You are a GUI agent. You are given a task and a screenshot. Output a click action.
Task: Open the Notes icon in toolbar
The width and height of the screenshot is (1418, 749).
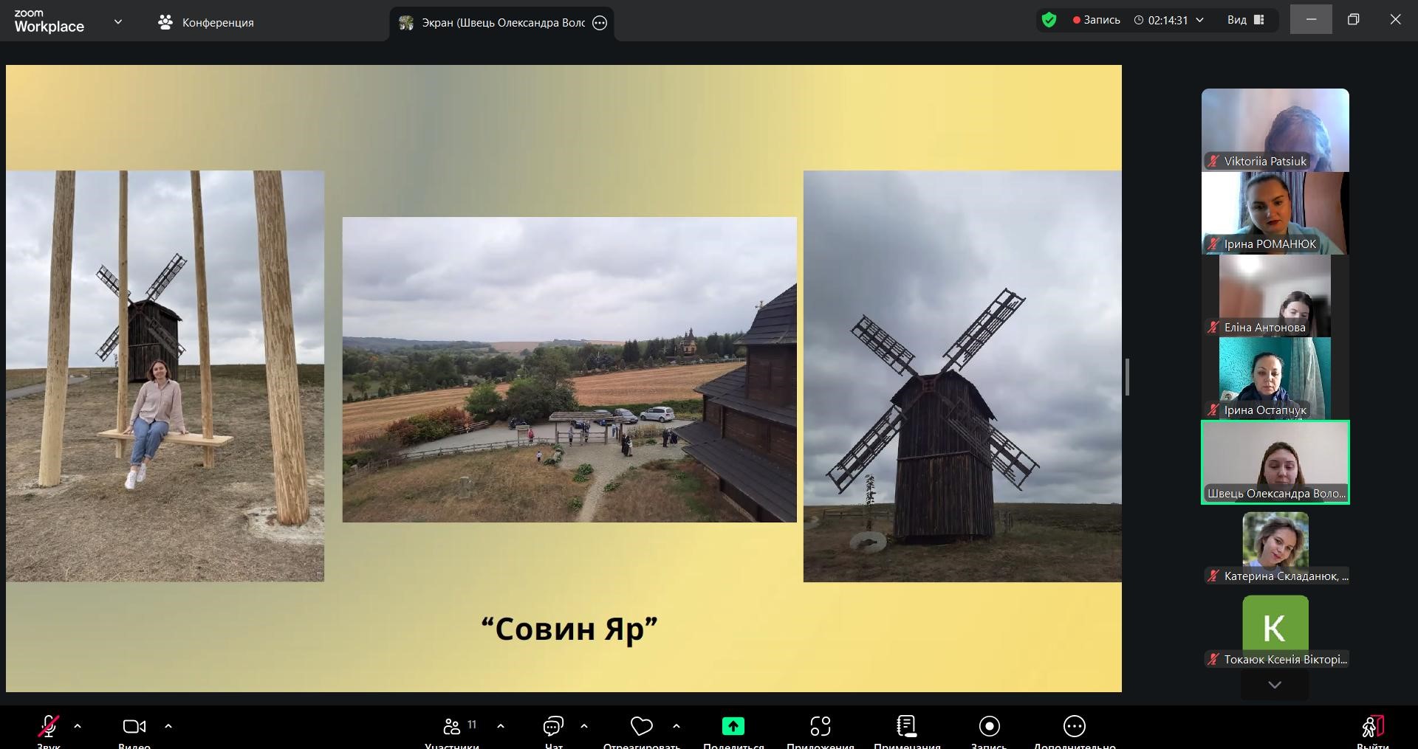point(906,727)
